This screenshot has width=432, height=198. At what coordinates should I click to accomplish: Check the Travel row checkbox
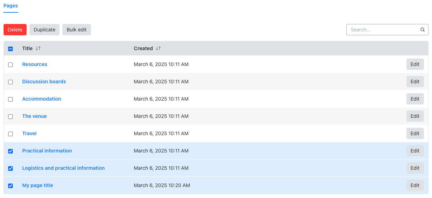tap(10, 134)
